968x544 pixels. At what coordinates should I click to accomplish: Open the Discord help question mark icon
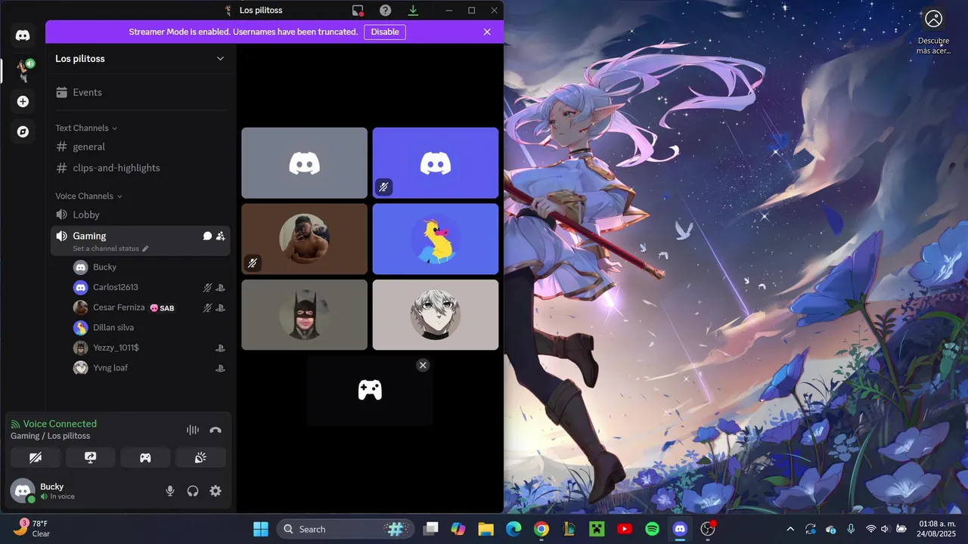[386, 11]
